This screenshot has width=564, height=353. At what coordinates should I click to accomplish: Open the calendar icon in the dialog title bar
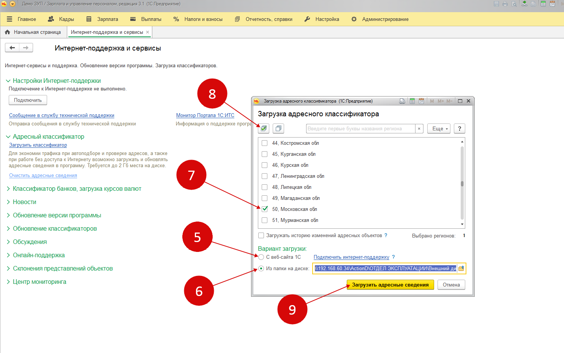(421, 101)
